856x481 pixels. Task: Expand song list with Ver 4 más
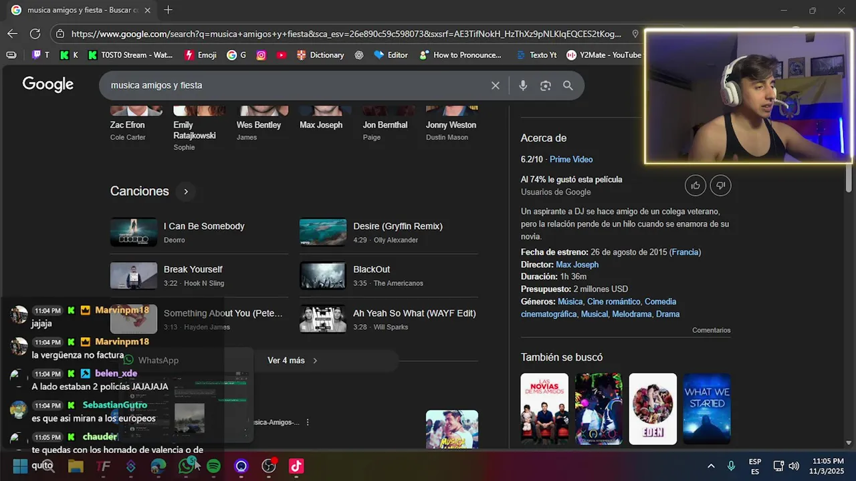click(293, 361)
